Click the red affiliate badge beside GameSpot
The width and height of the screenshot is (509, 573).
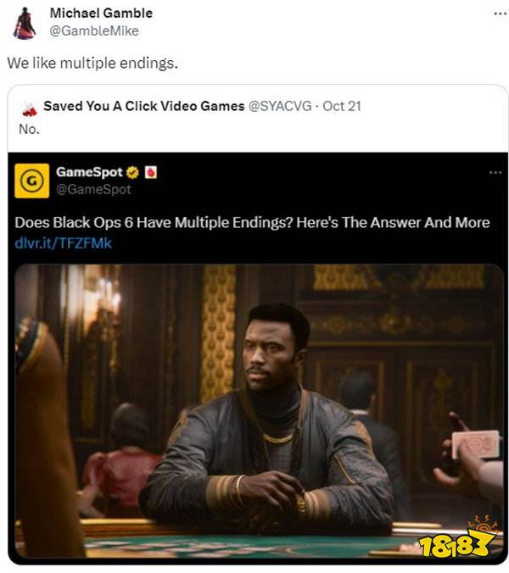coord(151,172)
